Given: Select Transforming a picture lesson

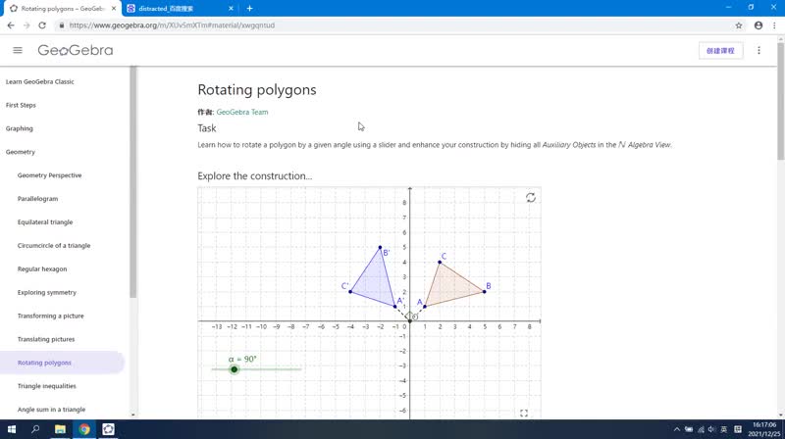Looking at the screenshot, I should (51, 316).
